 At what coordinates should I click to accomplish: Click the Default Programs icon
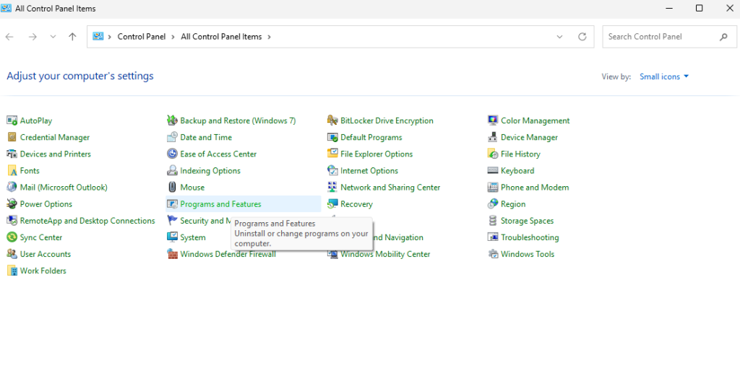(x=332, y=137)
